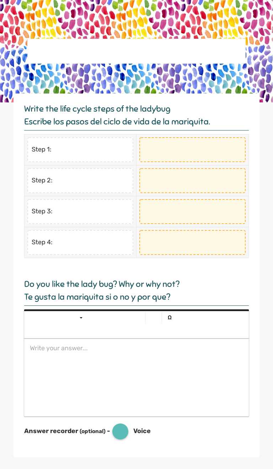This screenshot has height=469, width=273.
Task: Click the Ω special character icon
Action: point(170,318)
